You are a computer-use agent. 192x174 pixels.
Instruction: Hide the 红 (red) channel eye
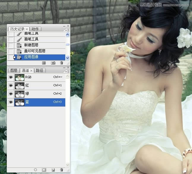coord(11,86)
